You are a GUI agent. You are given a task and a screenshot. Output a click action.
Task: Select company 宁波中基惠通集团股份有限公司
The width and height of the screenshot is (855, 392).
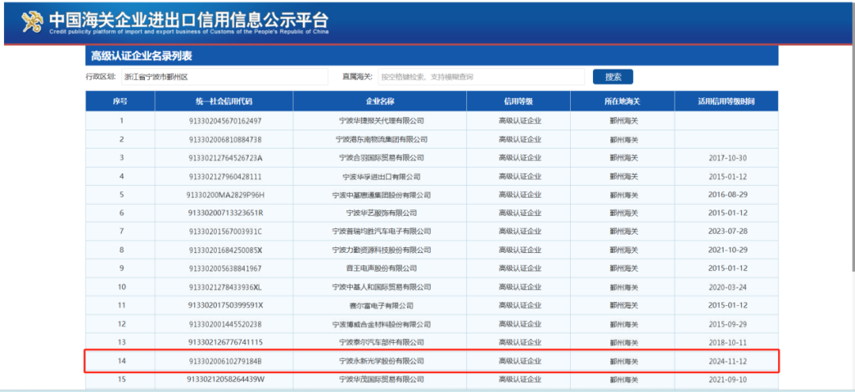[380, 195]
